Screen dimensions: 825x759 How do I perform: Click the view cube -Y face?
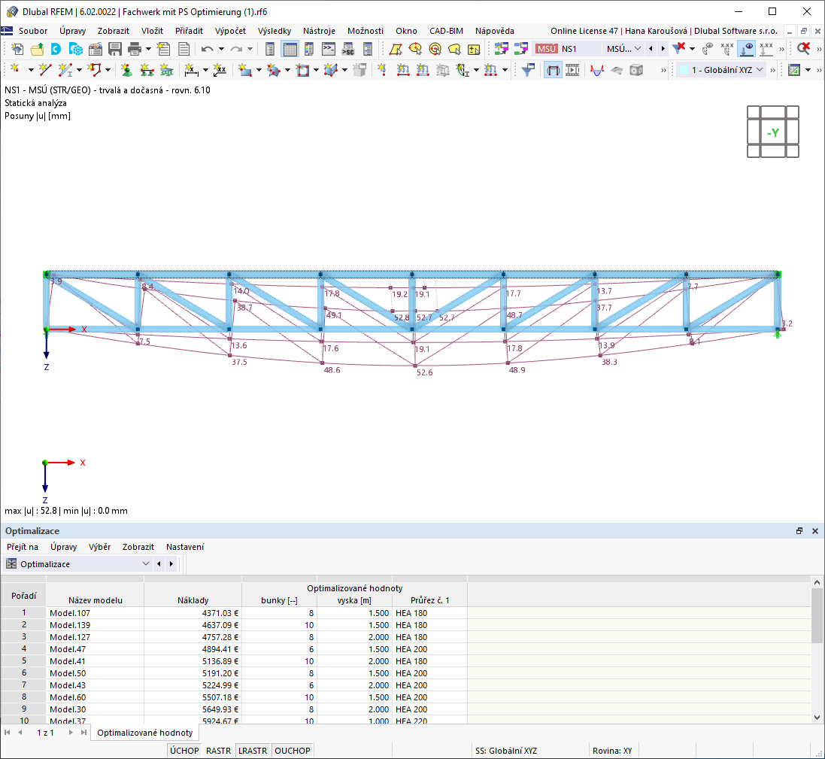tap(773, 132)
